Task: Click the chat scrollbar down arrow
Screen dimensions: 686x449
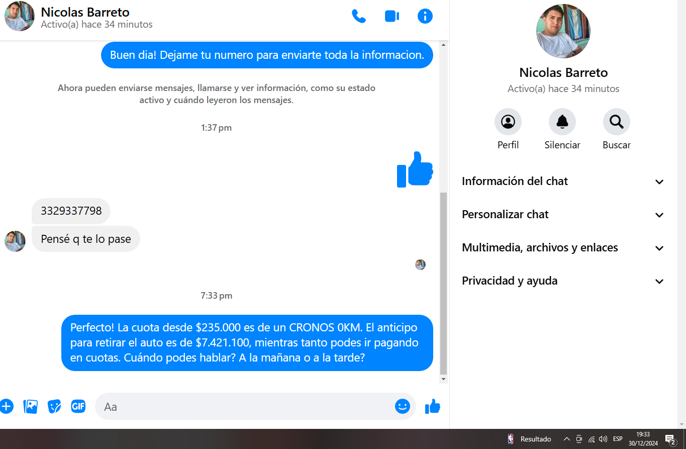Action: pos(443,379)
